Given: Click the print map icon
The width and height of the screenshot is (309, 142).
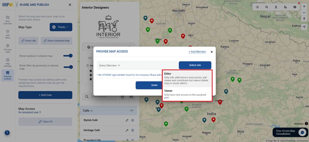Looking at the screenshot, I should [295, 7].
